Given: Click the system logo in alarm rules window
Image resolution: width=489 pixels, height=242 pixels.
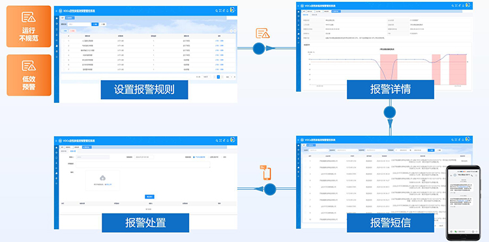Looking at the screenshot, I should [x=60, y=11].
